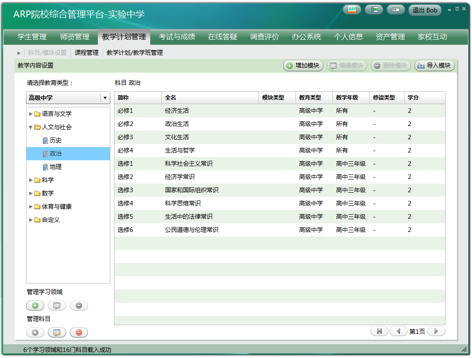Edit the subject under 管理科目
The height and width of the screenshot is (358, 472).
click(57, 332)
